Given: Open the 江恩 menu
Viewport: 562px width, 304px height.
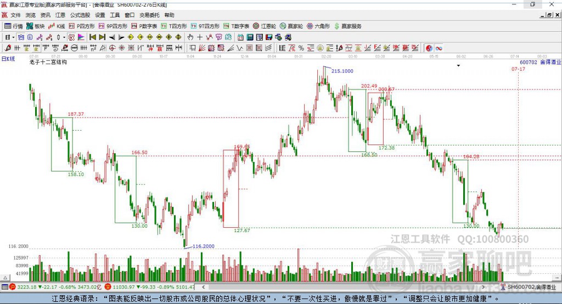Looking at the screenshot, I should point(60,15).
